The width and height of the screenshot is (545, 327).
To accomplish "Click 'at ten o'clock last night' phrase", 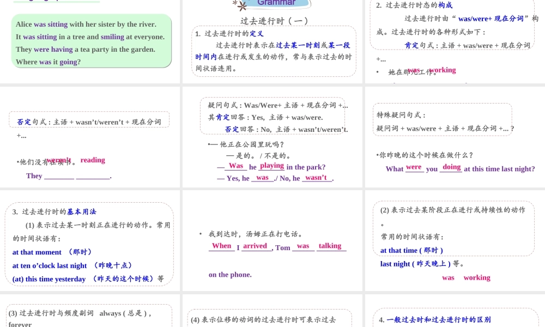I will pyautogui.click(x=72, y=265).
